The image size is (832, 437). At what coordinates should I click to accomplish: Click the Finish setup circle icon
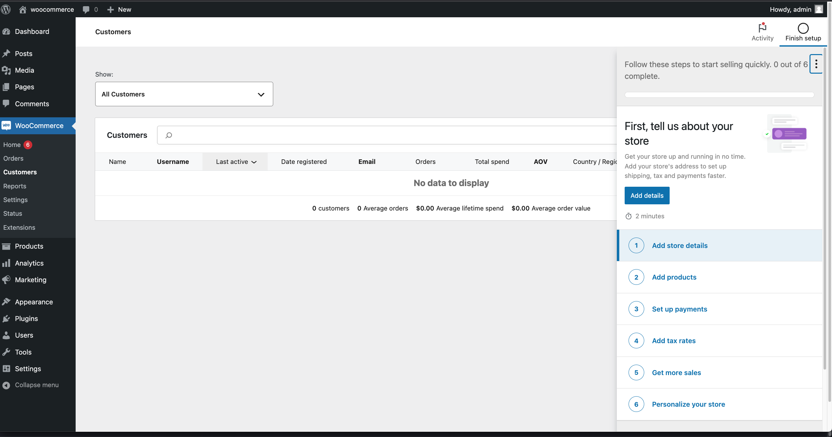click(803, 28)
